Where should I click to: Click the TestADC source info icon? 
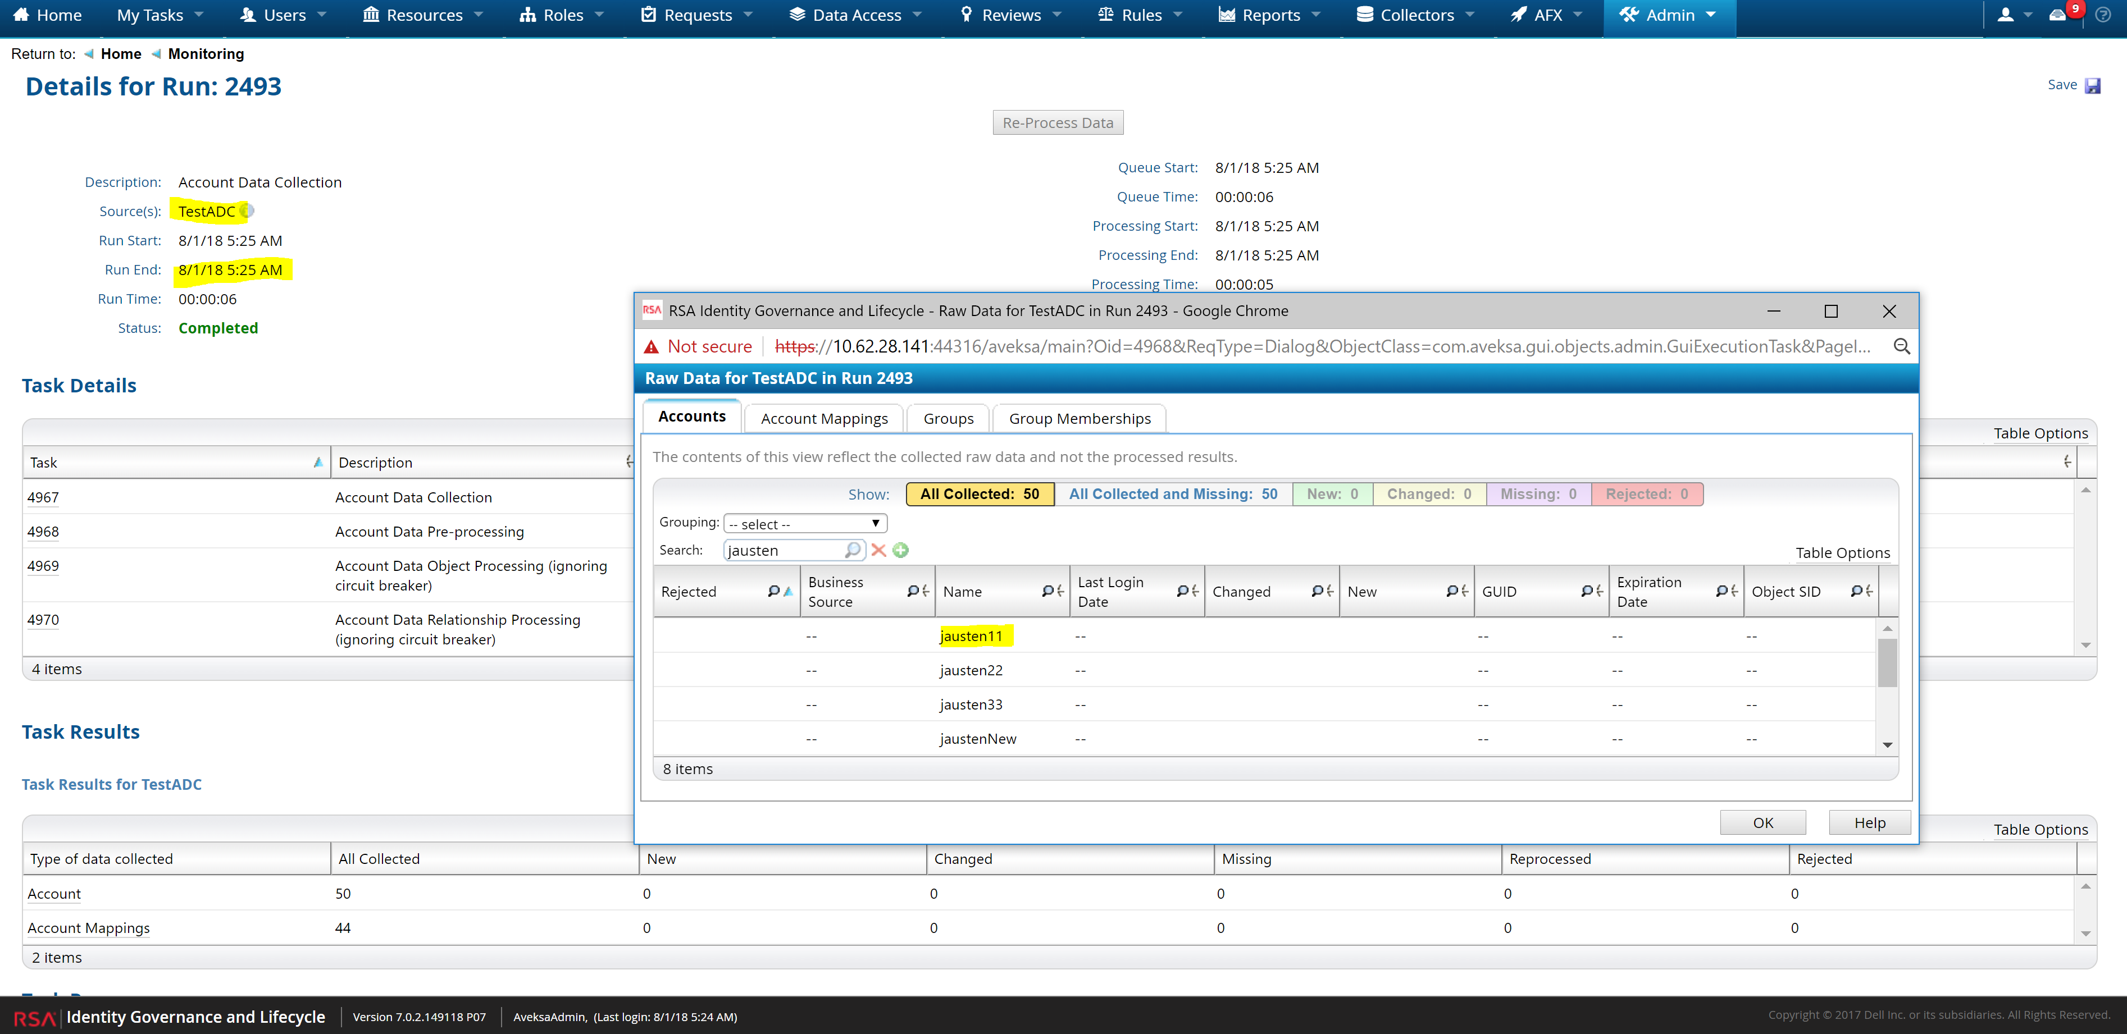click(247, 211)
